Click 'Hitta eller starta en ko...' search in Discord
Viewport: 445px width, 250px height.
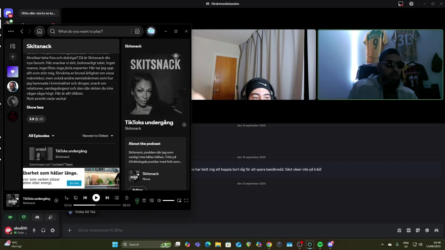38,13
